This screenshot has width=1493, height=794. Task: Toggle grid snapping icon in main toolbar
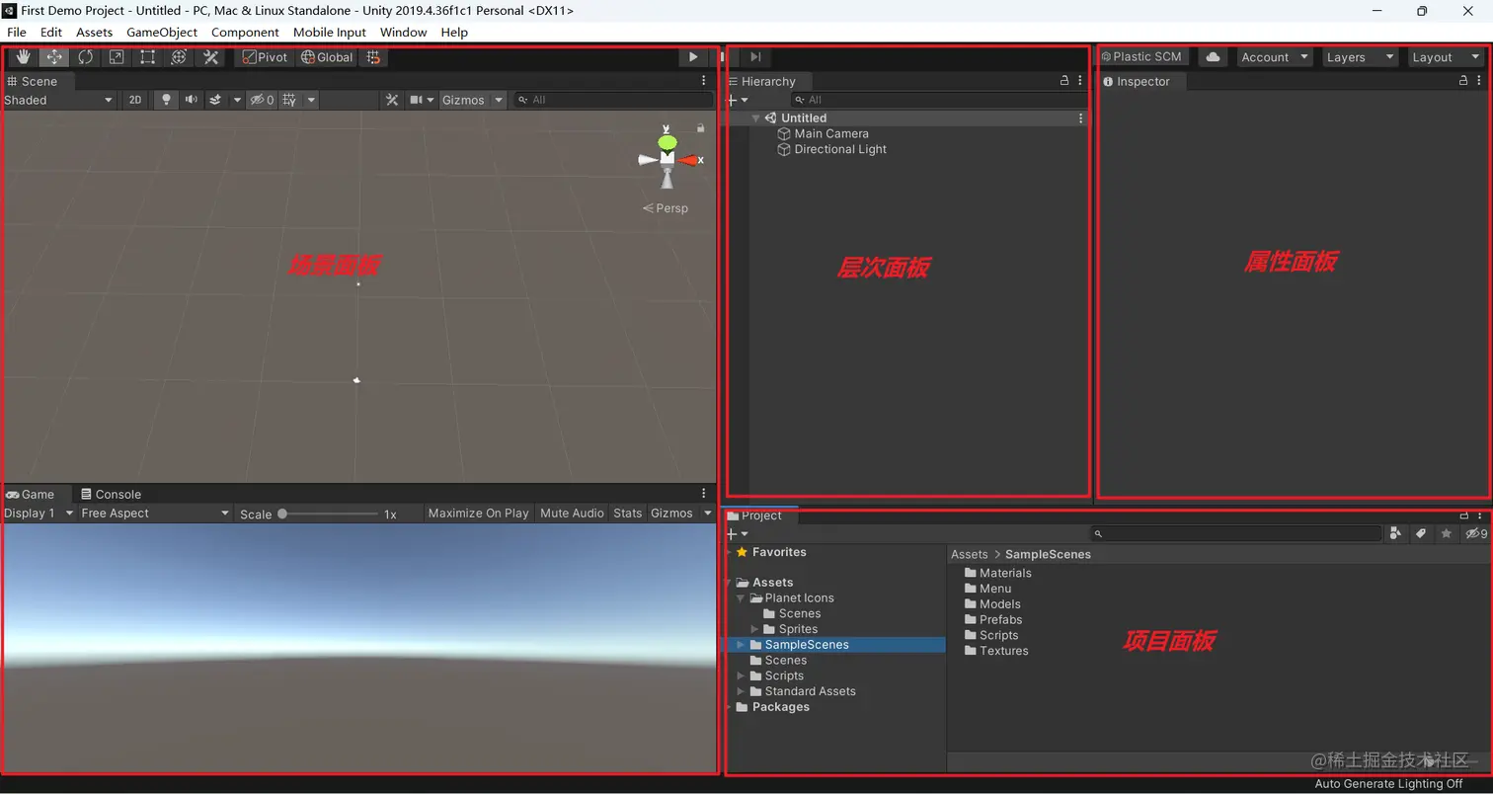pos(373,57)
